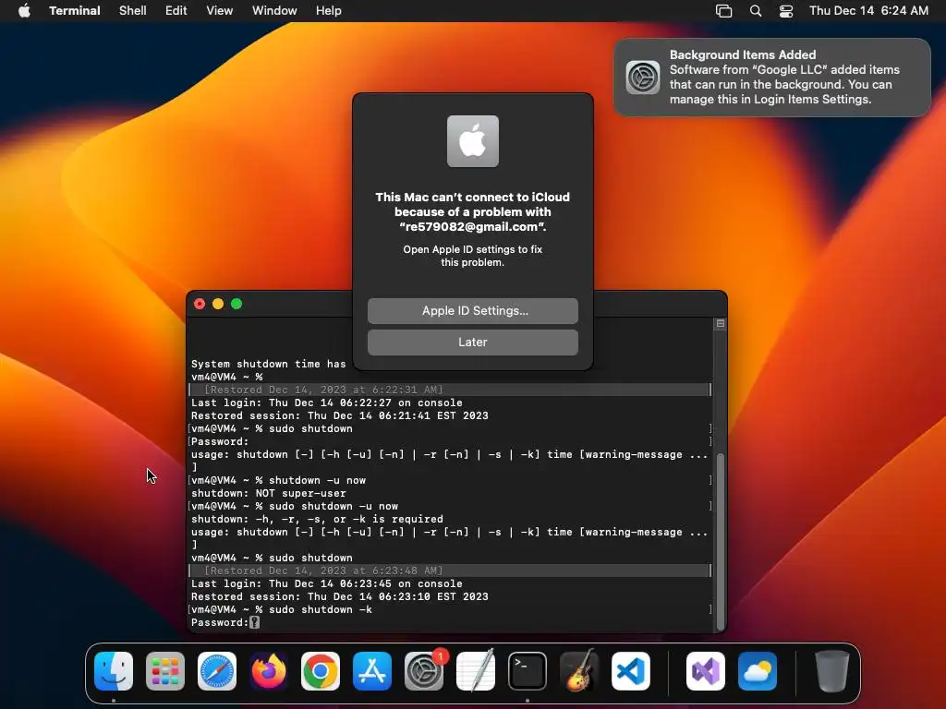
Task: Click the settings gear icon in the notification
Action: [643, 78]
